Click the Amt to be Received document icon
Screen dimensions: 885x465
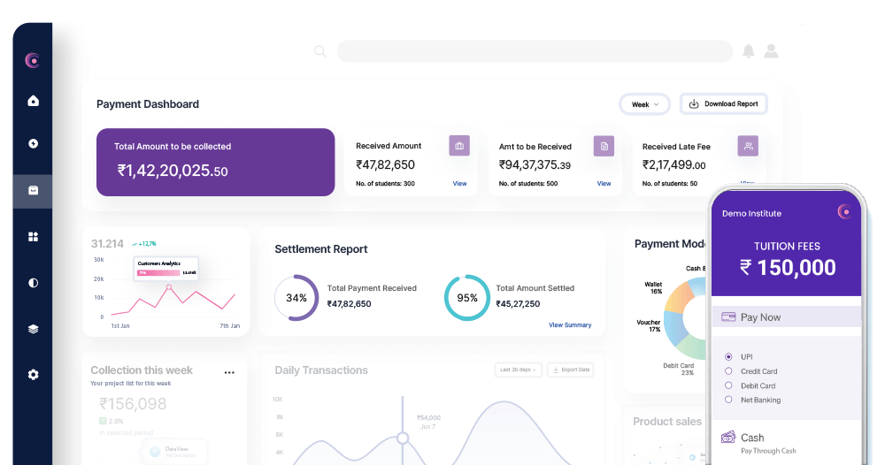coord(604,147)
